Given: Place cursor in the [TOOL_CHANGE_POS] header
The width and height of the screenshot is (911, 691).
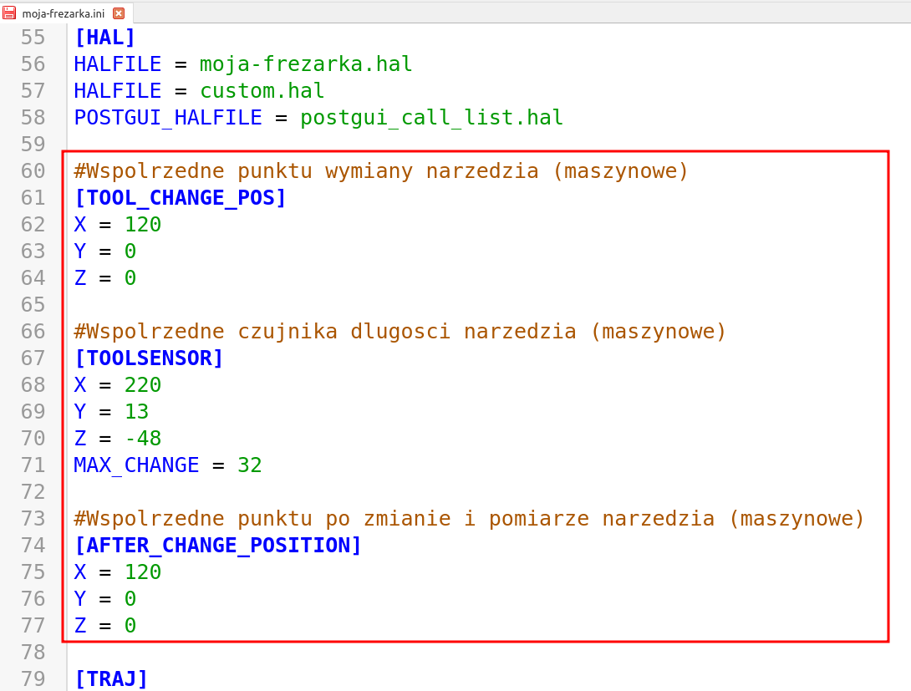Looking at the screenshot, I should pyautogui.click(x=180, y=198).
